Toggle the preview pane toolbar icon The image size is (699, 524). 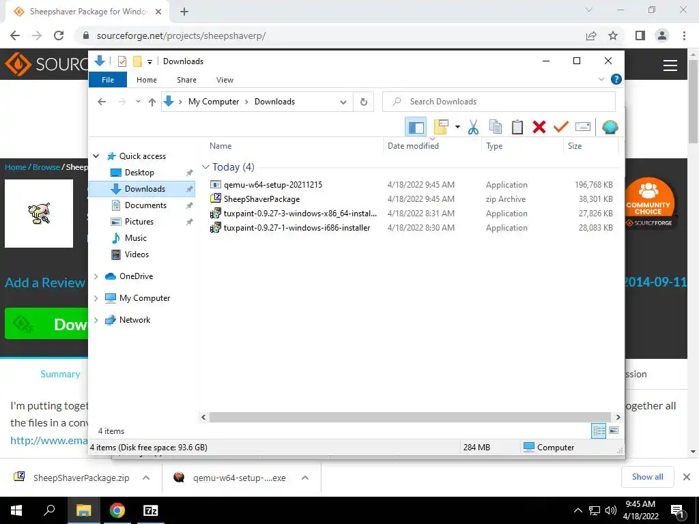[416, 128]
